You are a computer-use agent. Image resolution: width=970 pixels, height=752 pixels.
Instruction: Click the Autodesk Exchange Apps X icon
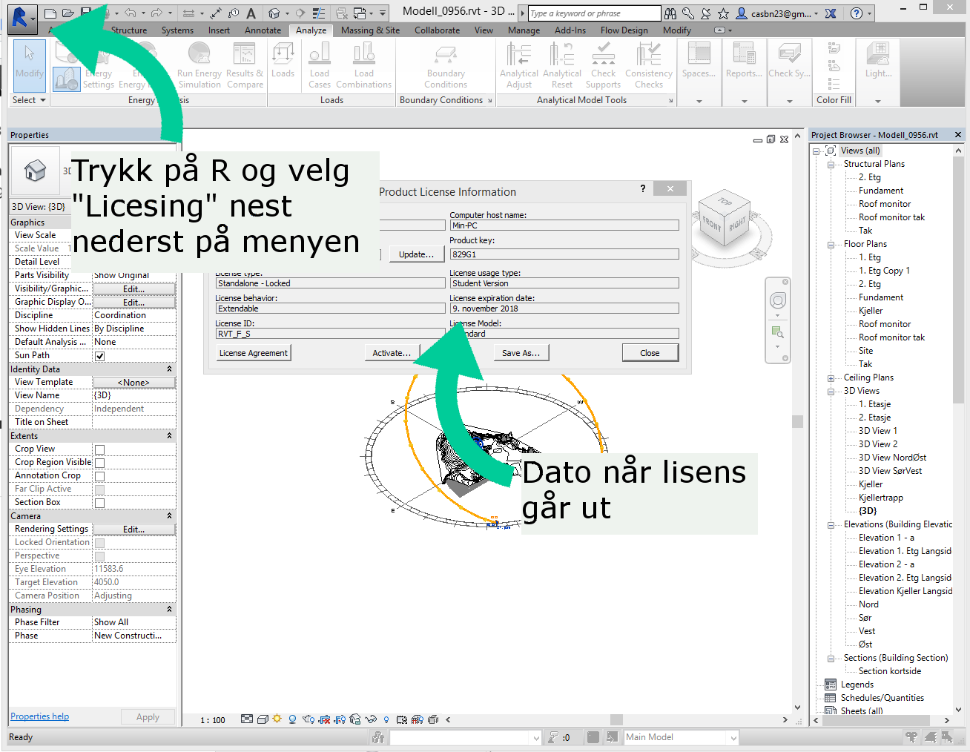831,13
